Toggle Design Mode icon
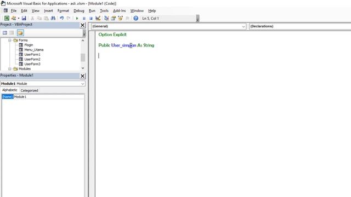This screenshot has height=197, width=351. coord(98,18)
